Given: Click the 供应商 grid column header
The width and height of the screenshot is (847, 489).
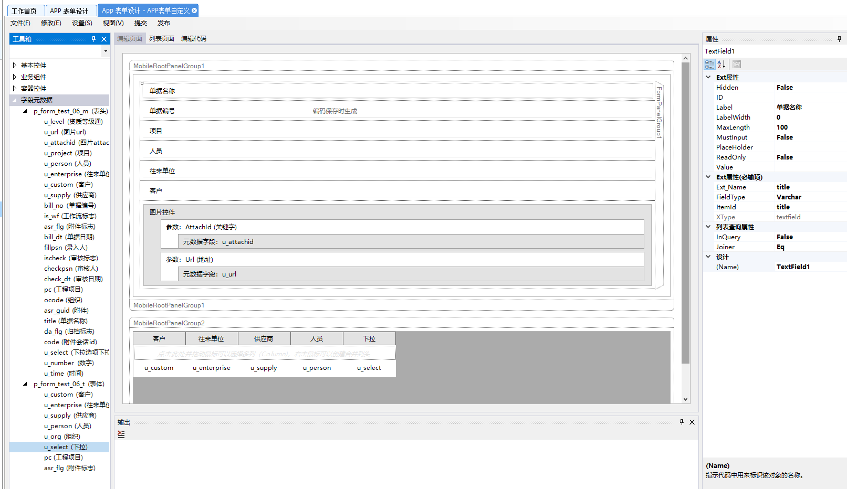Looking at the screenshot, I should (264, 338).
